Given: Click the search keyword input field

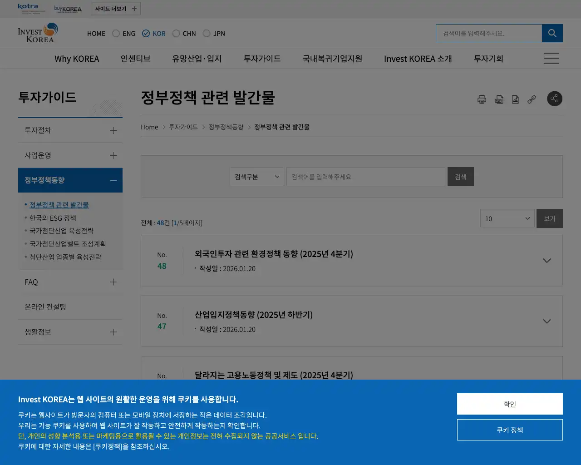Looking at the screenshot, I should [365, 177].
